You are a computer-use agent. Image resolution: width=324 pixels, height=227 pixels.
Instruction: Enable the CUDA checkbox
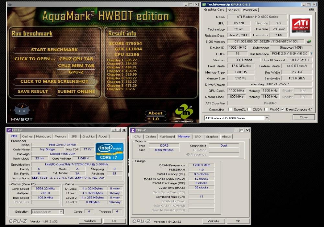[x=249, y=109]
